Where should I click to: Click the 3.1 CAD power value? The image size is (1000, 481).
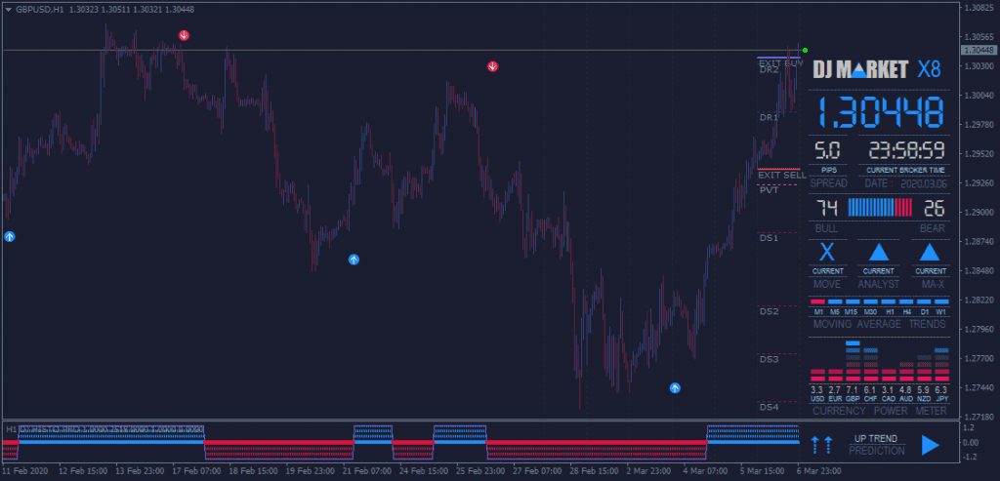coord(889,390)
